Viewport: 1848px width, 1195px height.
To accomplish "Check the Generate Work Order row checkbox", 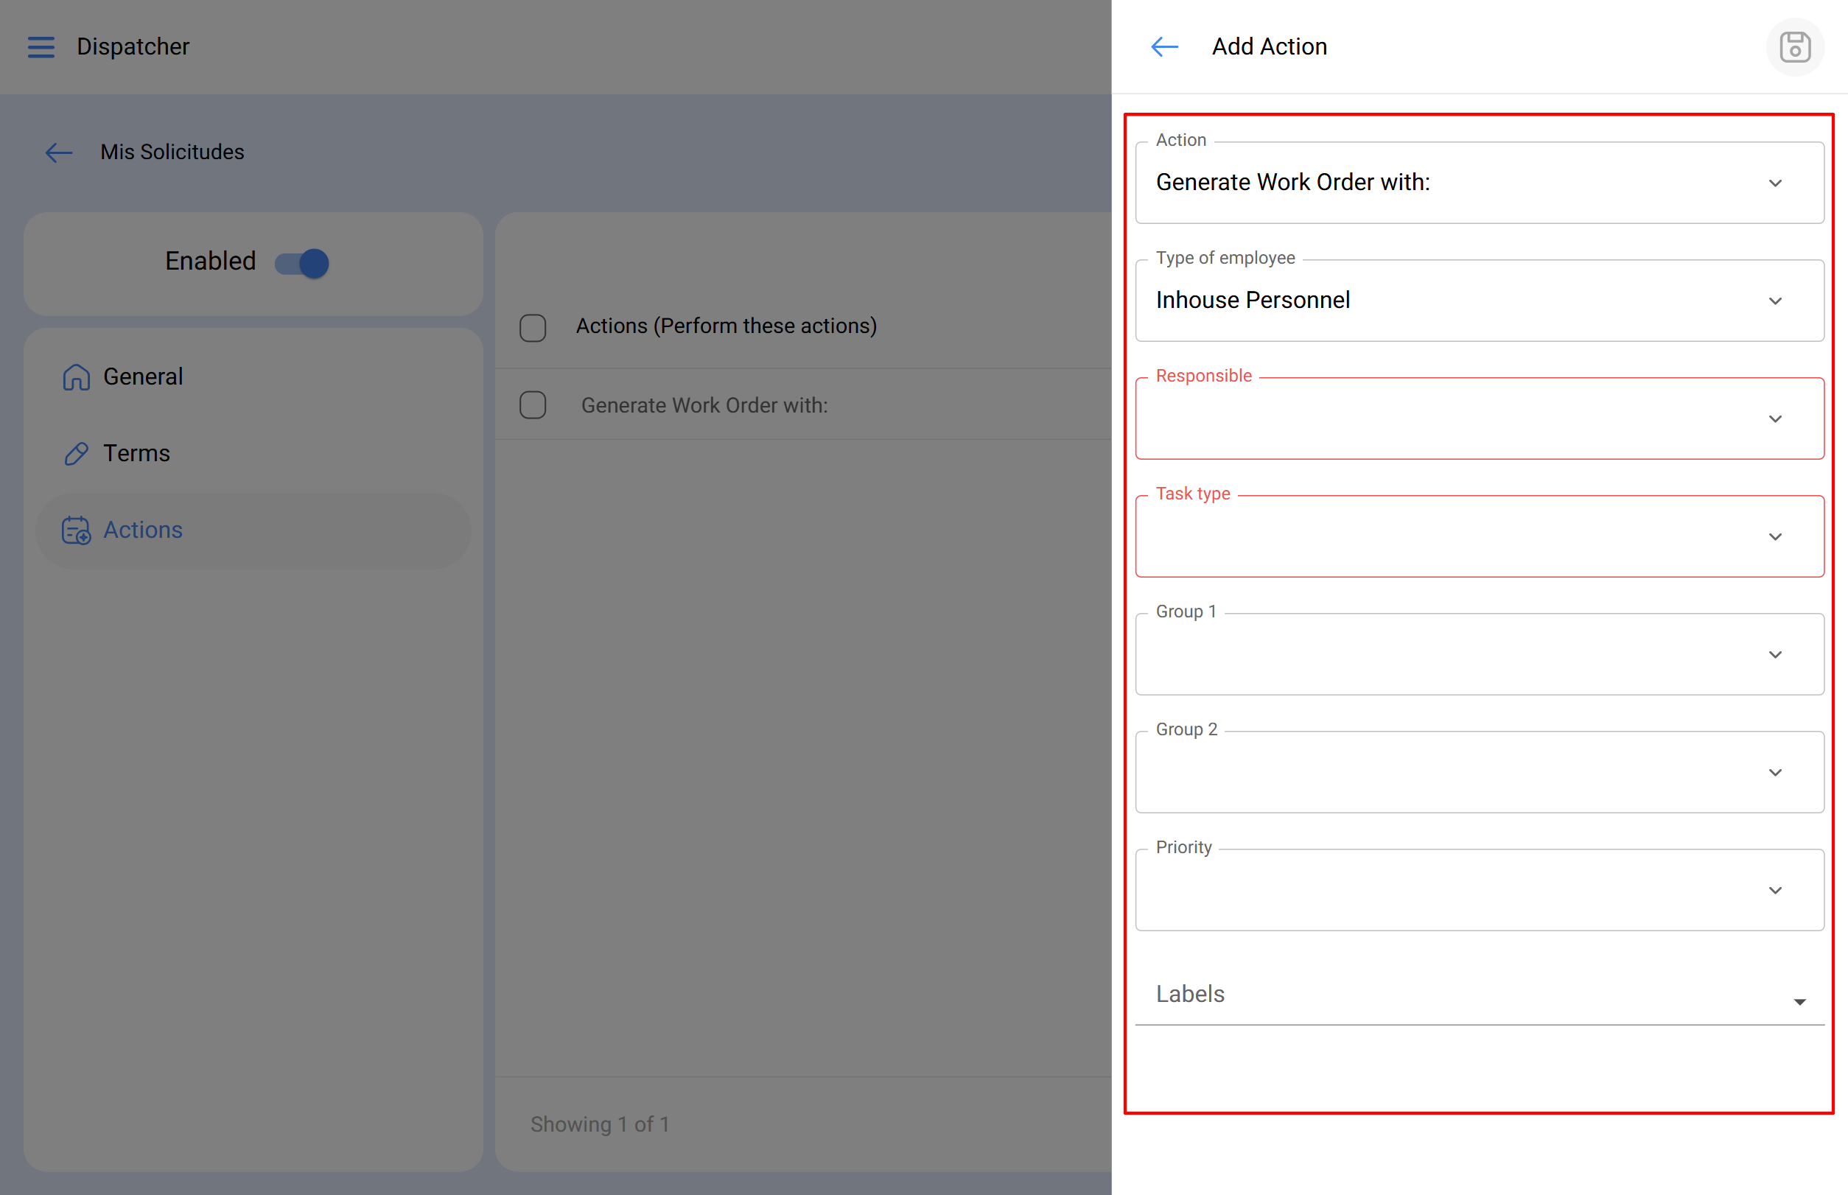I will click(533, 405).
